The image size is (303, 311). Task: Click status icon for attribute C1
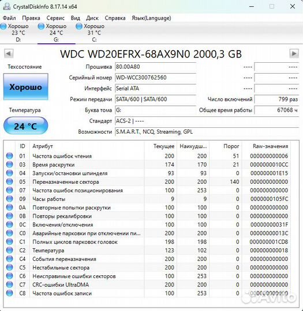[9, 241]
